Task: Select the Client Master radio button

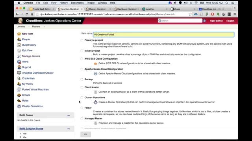Action: pyautogui.click(x=82, y=87)
